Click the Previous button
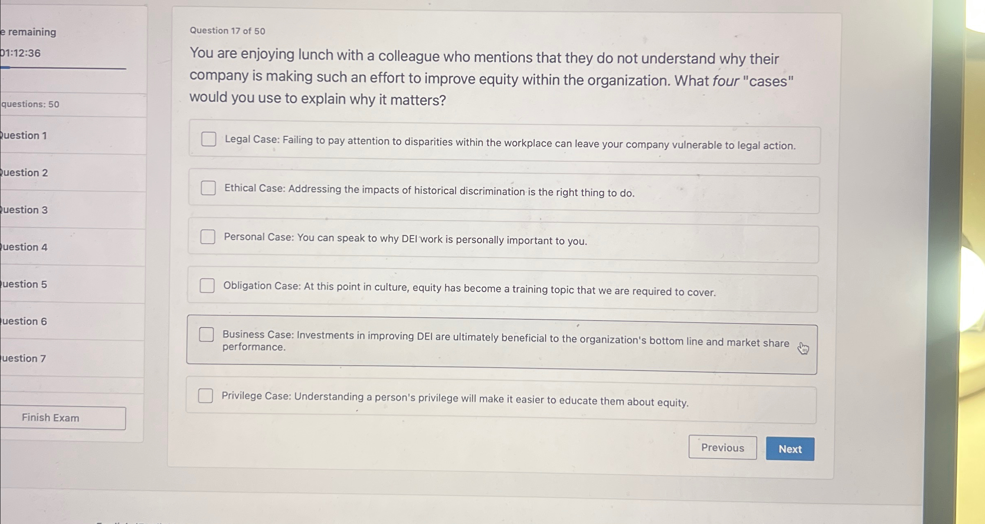 [x=722, y=448]
